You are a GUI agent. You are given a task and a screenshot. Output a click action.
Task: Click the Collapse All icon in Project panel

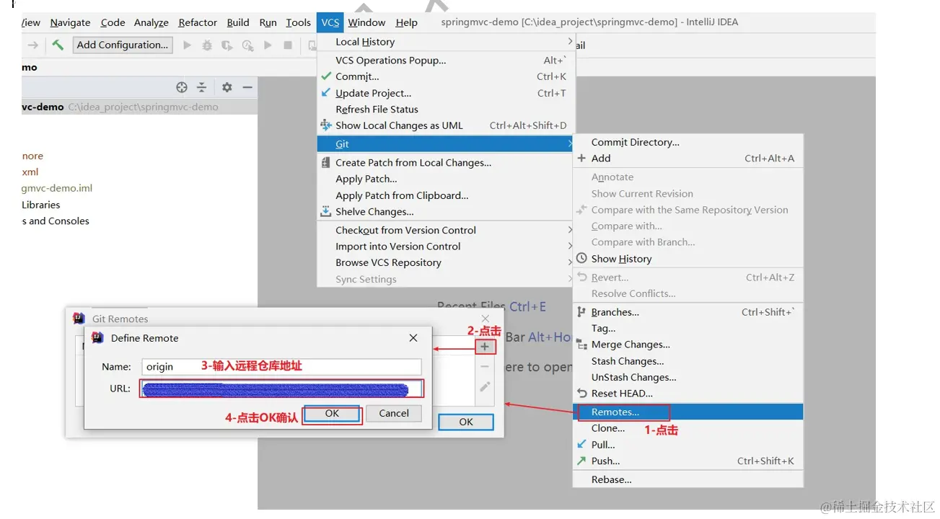click(202, 87)
